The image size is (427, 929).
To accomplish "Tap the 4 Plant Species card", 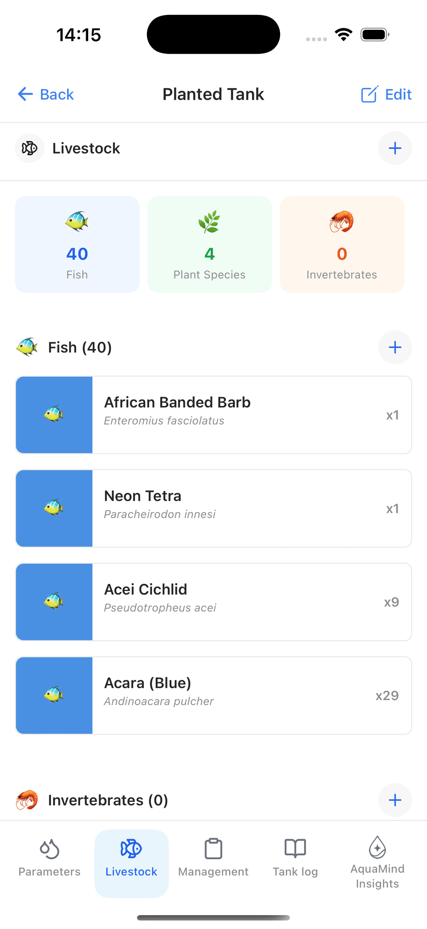I will pos(209,245).
